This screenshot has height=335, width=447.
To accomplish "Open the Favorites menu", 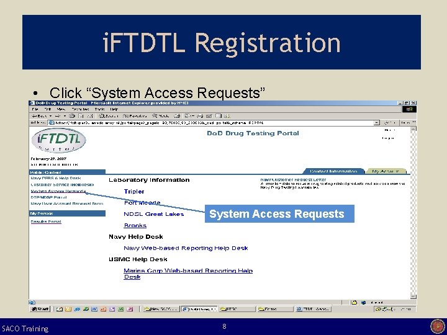I will pyautogui.click(x=80, y=109).
